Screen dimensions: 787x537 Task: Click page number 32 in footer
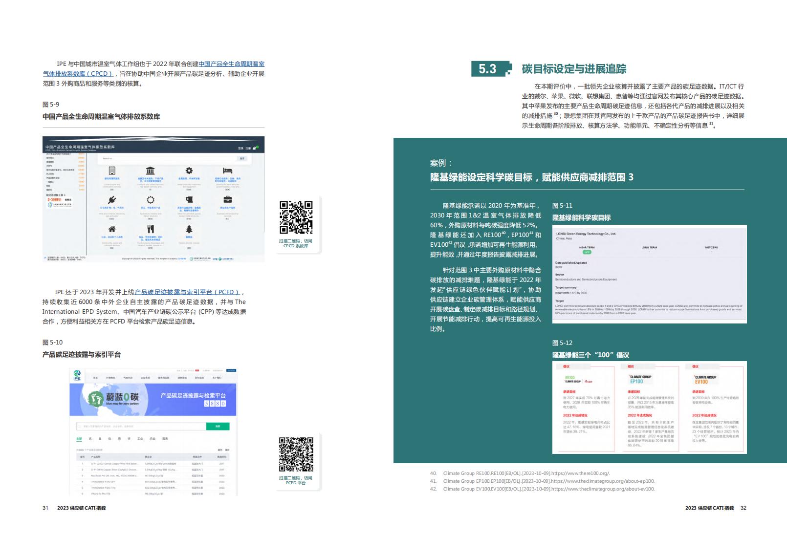pos(743,508)
